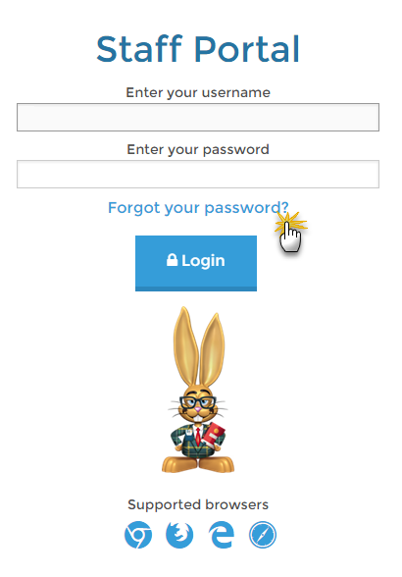Click the Supported browsers text
This screenshot has width=402, height=577.
(x=198, y=504)
